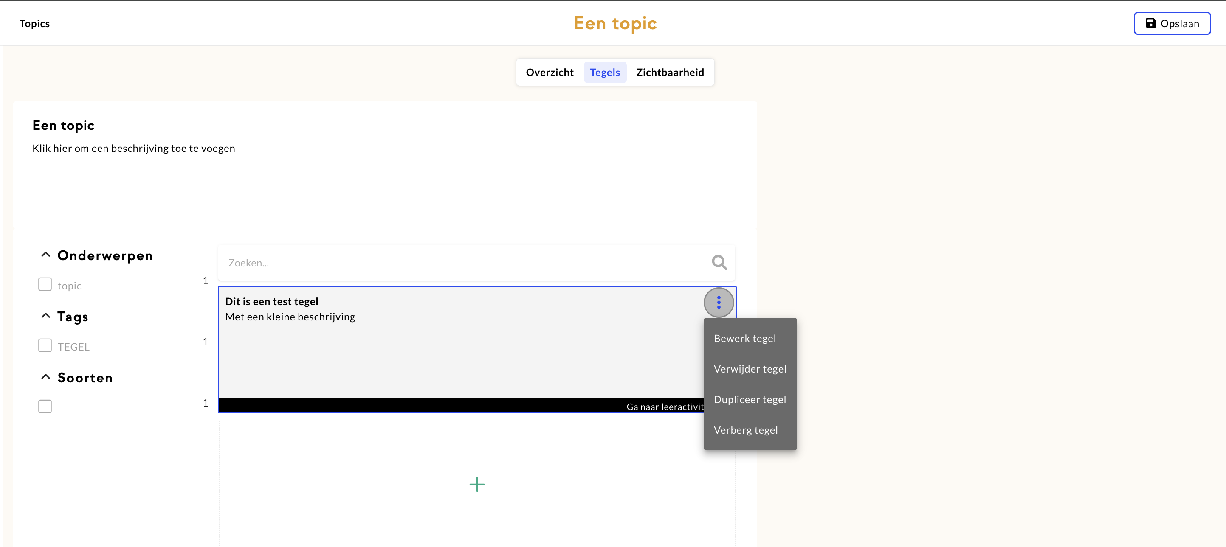Choose Bewerk tegel from menu

(x=744, y=338)
